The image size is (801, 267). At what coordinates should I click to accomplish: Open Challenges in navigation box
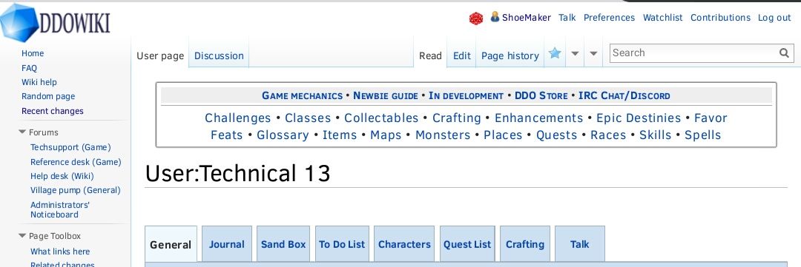pyautogui.click(x=237, y=118)
